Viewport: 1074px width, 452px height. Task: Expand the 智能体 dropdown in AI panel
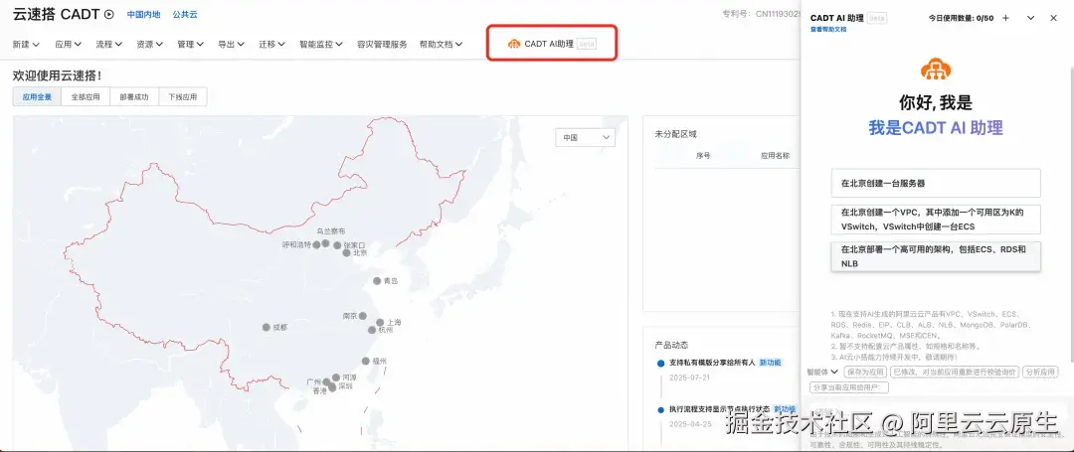point(822,372)
